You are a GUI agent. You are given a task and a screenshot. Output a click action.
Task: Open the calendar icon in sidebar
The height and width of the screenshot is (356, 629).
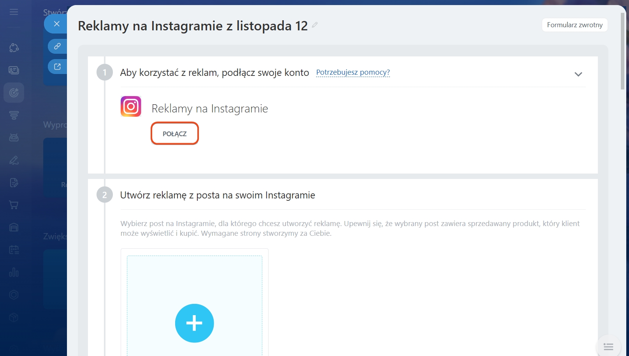[x=14, y=250]
